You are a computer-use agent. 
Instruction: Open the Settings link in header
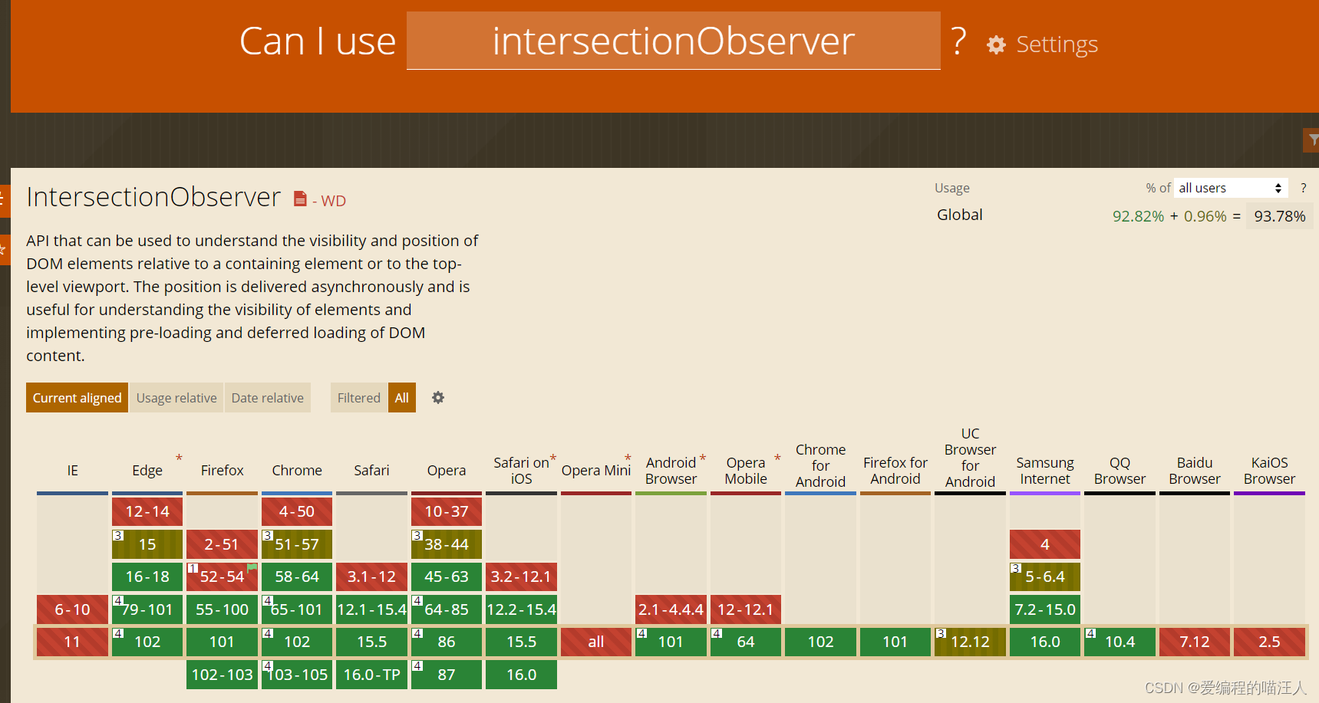(x=1057, y=44)
